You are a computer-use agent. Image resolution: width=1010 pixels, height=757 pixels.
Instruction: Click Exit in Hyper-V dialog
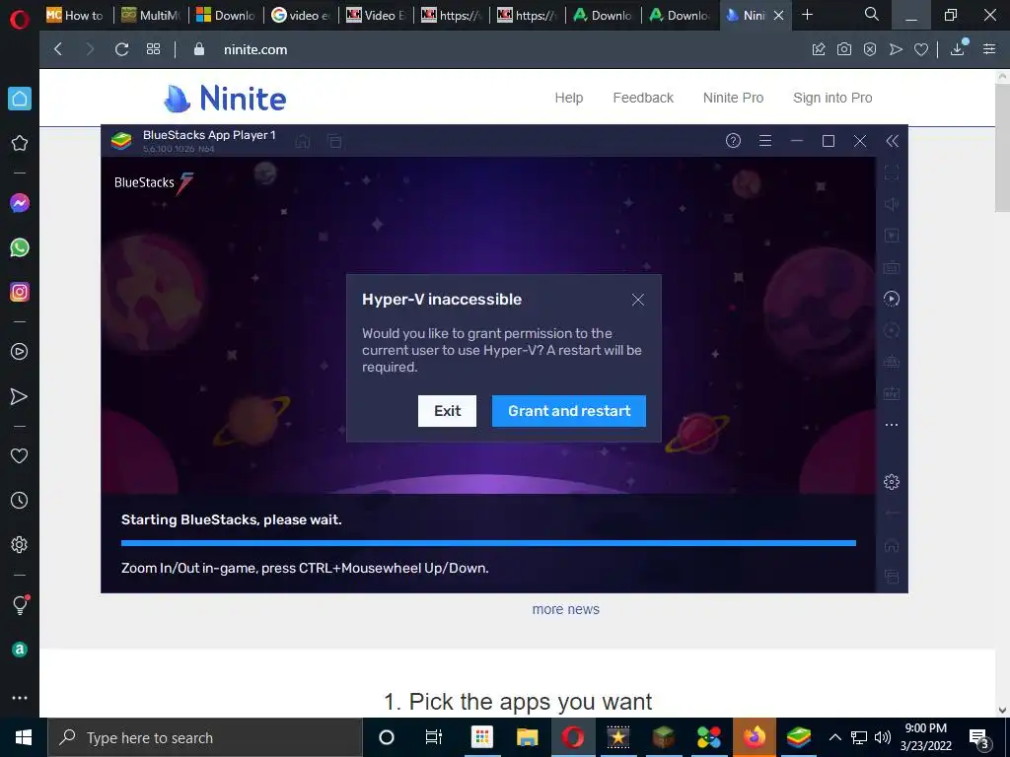tap(447, 411)
